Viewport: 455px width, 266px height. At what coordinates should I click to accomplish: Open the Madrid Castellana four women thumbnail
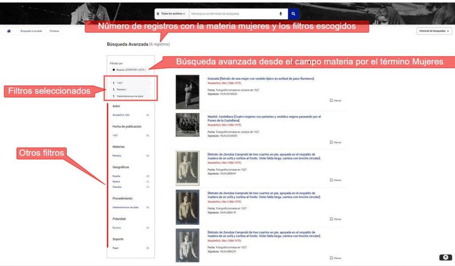(188, 125)
